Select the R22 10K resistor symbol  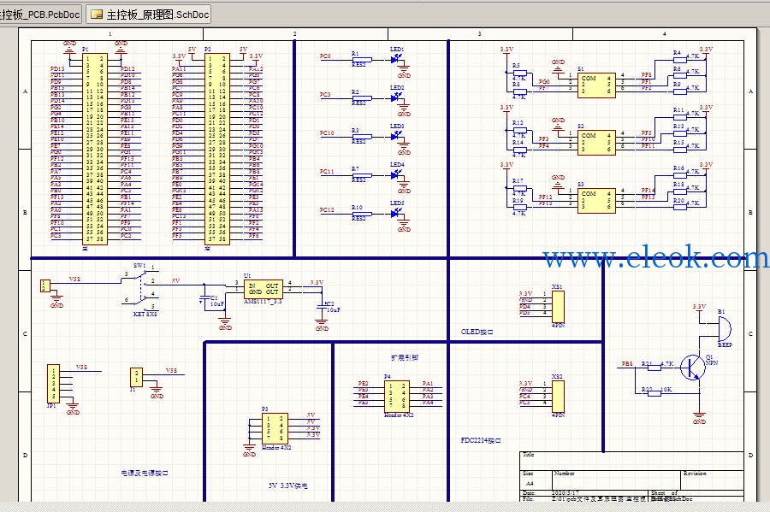[655, 392]
